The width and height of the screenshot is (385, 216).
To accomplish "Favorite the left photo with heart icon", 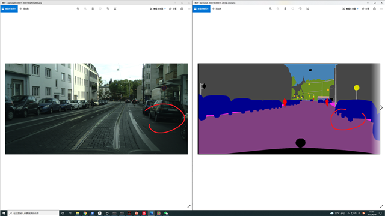I will point(100,9).
